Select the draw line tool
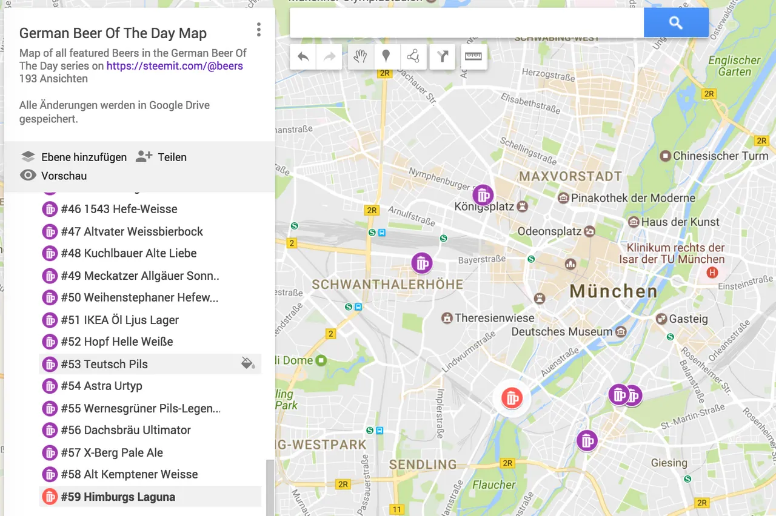 [413, 57]
